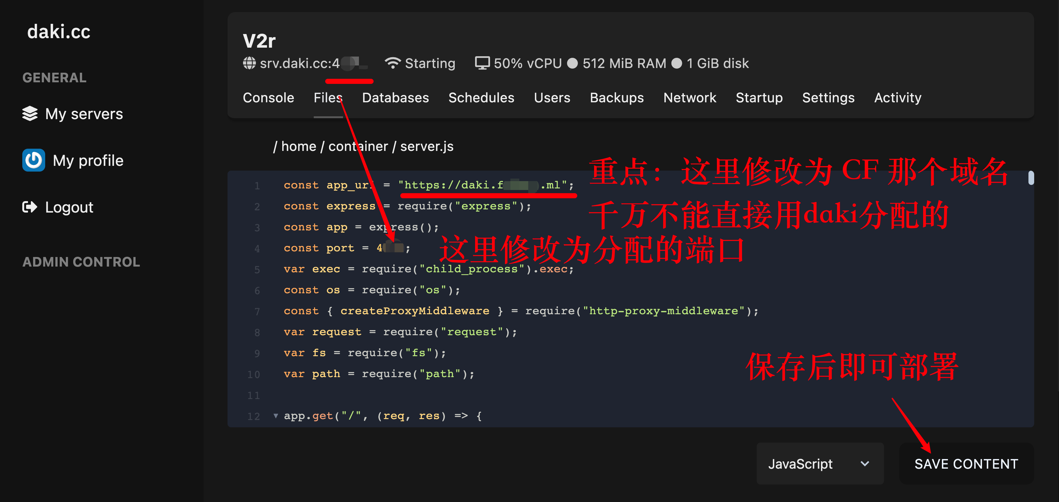Click the 512 MiB RAM label
This screenshot has height=502, width=1059.
[x=624, y=63]
